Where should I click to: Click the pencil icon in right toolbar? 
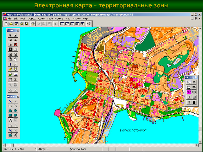(x=189, y=97)
